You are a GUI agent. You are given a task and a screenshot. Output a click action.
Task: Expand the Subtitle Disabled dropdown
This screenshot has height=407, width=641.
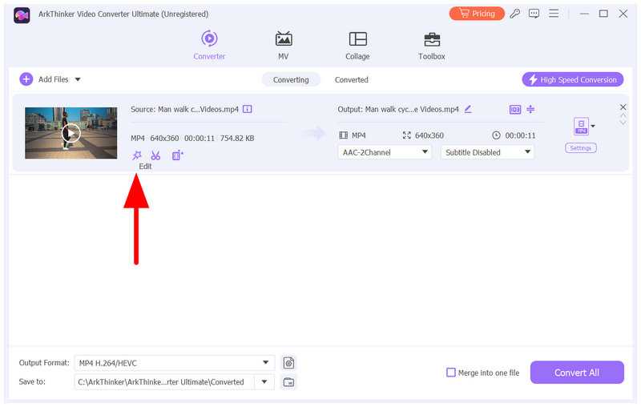coord(487,152)
